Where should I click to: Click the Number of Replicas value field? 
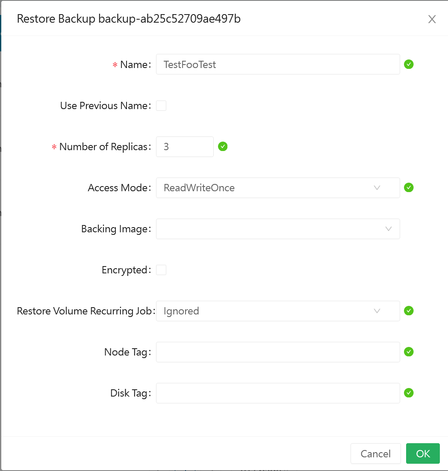(x=185, y=146)
